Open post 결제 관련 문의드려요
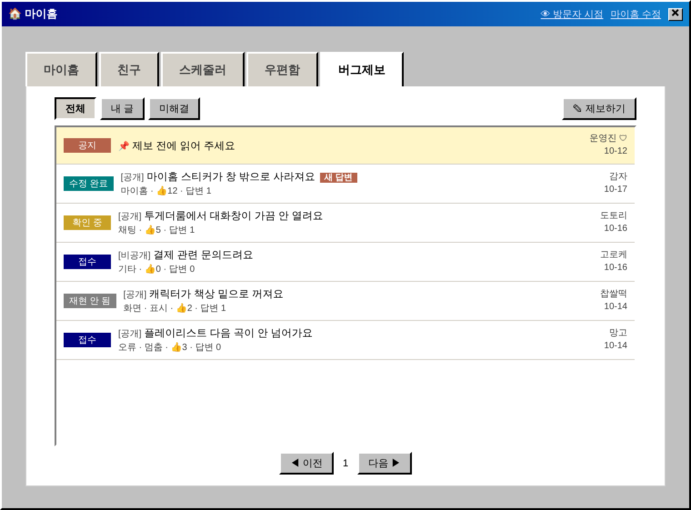This screenshot has width=691, height=510. [x=203, y=255]
